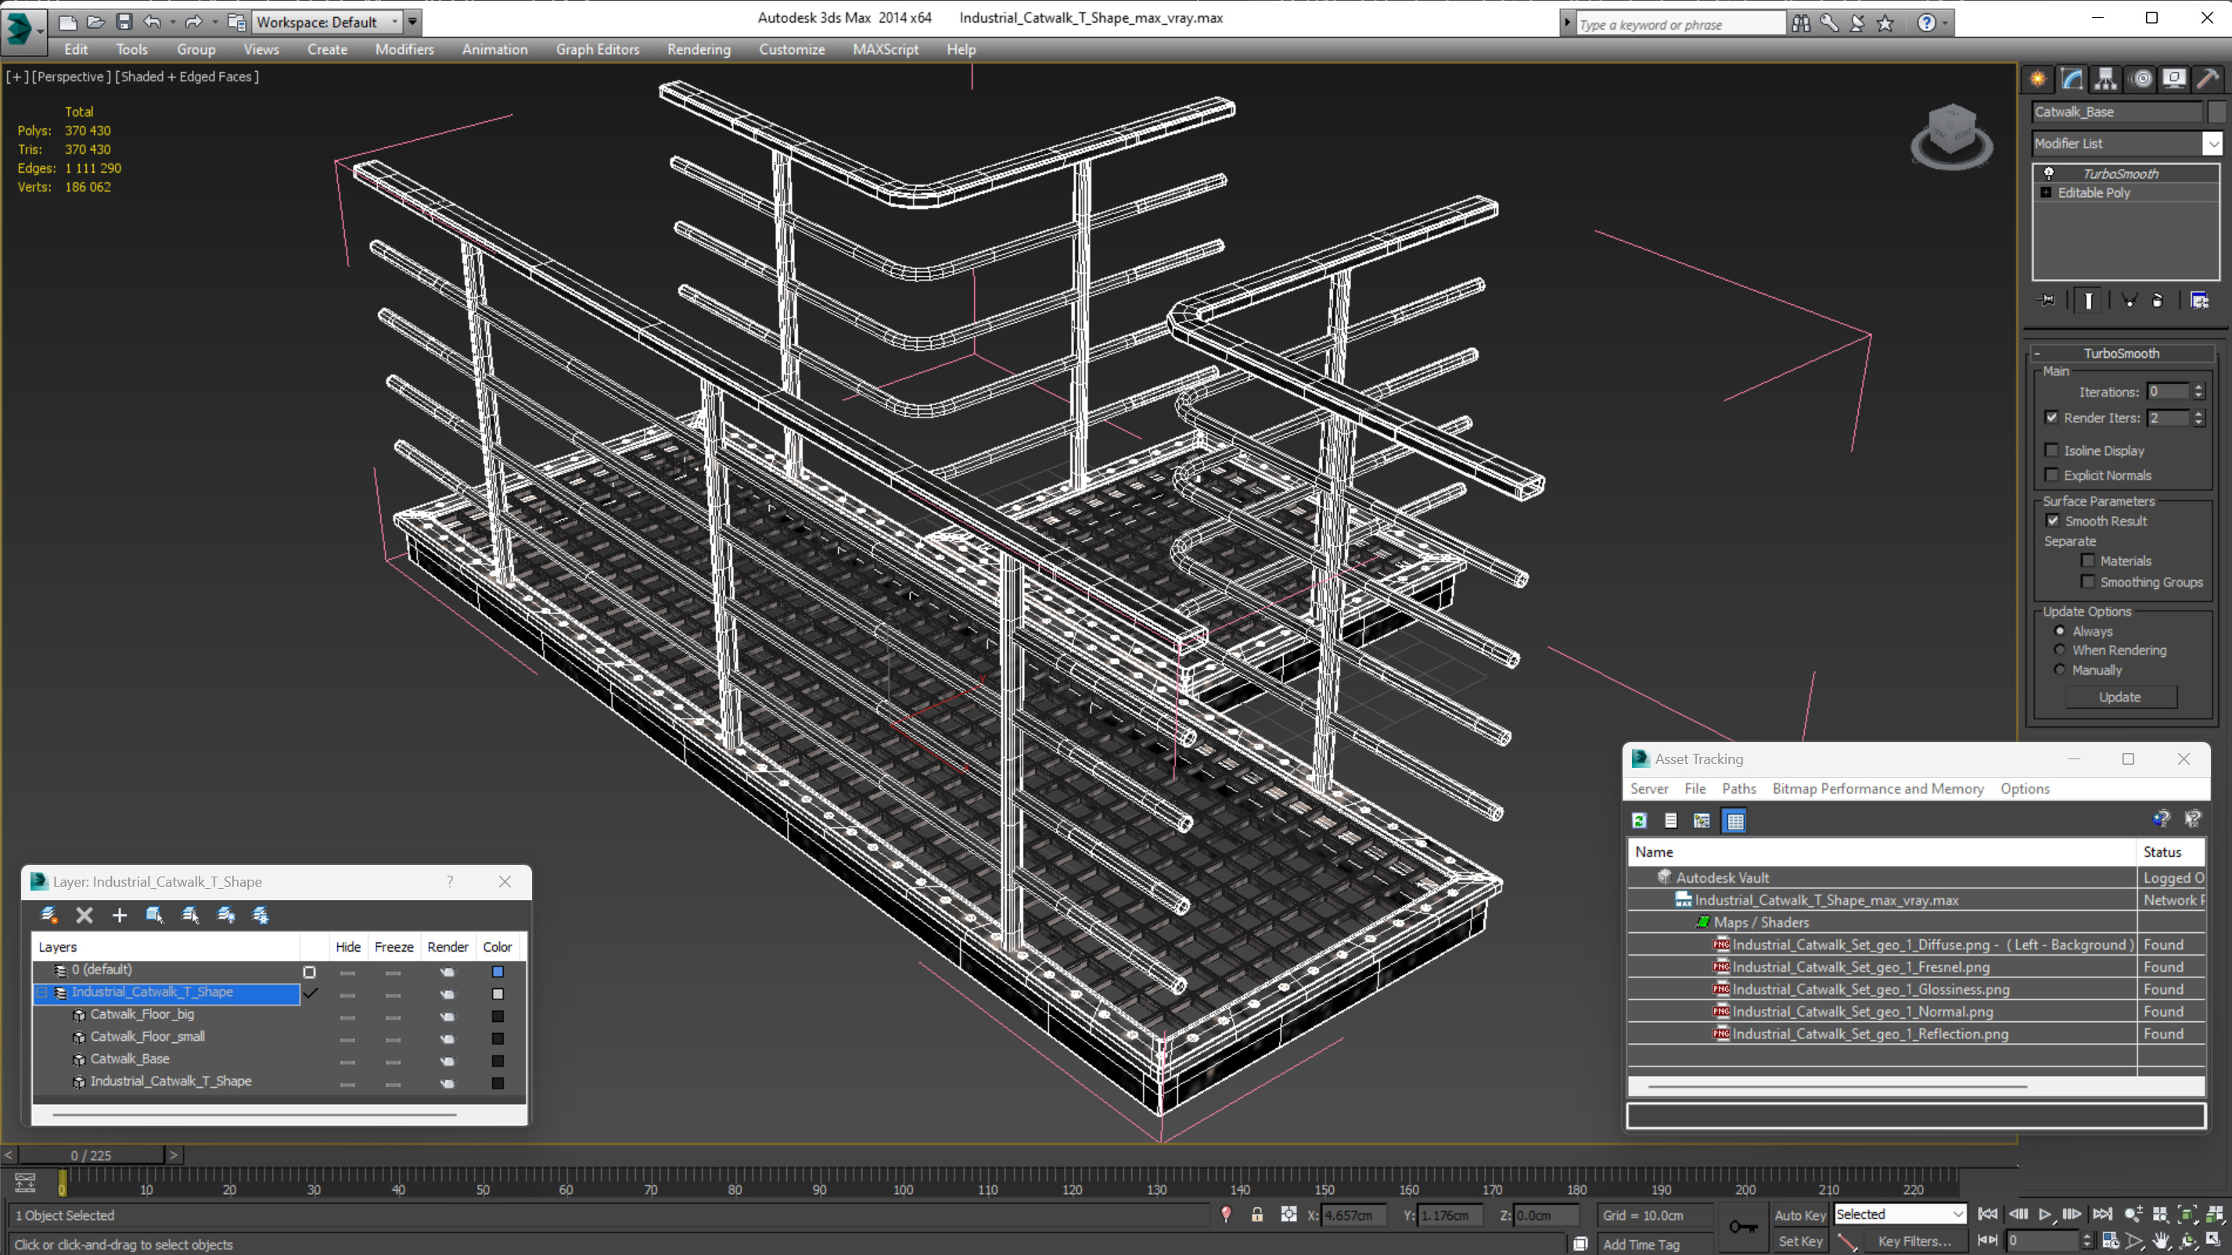Open the Modifiers menu
The image size is (2232, 1255).
(404, 49)
